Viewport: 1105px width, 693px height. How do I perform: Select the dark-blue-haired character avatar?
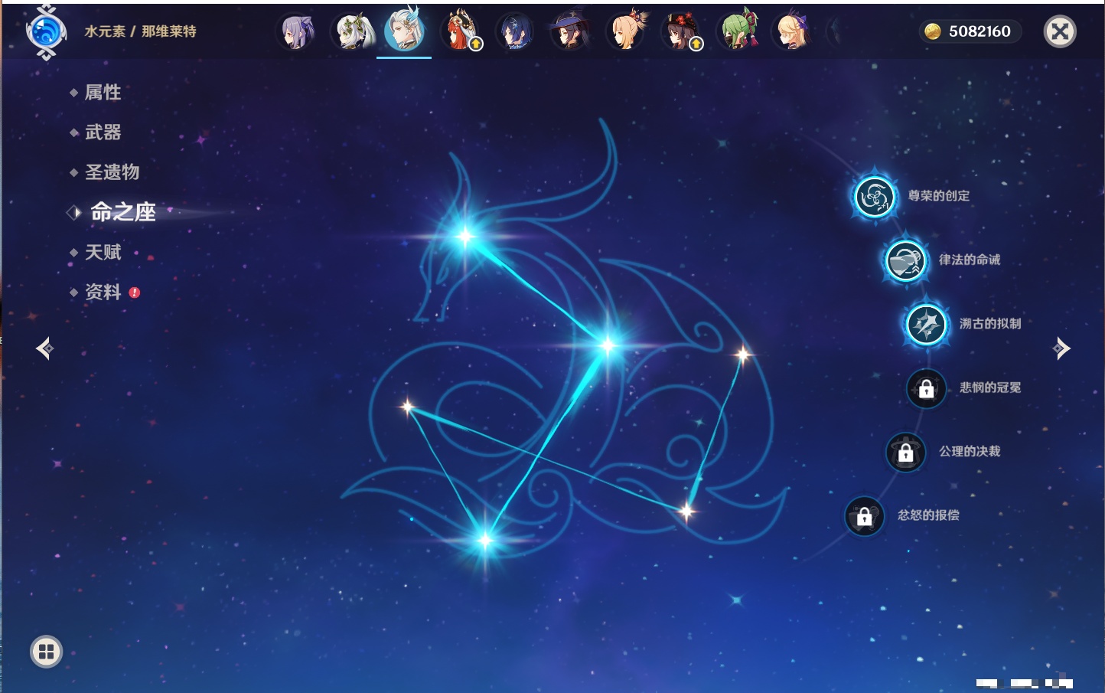coord(515,32)
